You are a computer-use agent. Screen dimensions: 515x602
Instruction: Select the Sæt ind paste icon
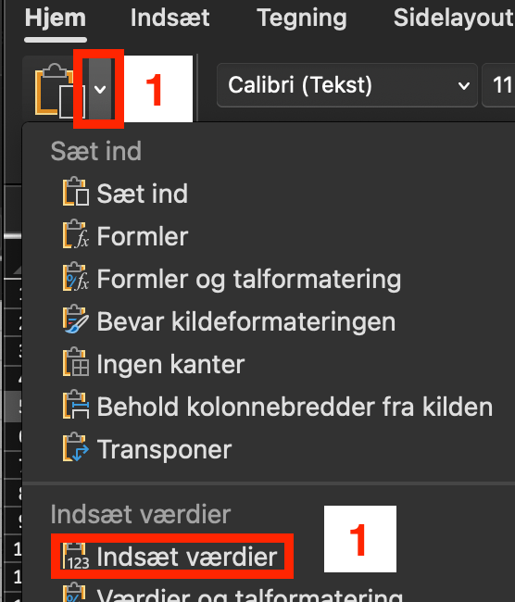pos(76,192)
